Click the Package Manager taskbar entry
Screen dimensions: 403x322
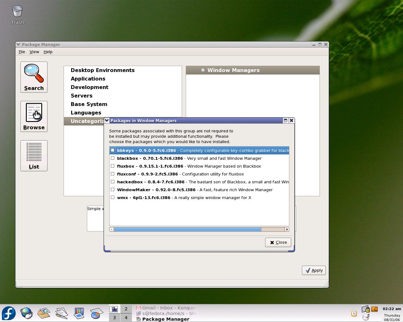coord(166,319)
